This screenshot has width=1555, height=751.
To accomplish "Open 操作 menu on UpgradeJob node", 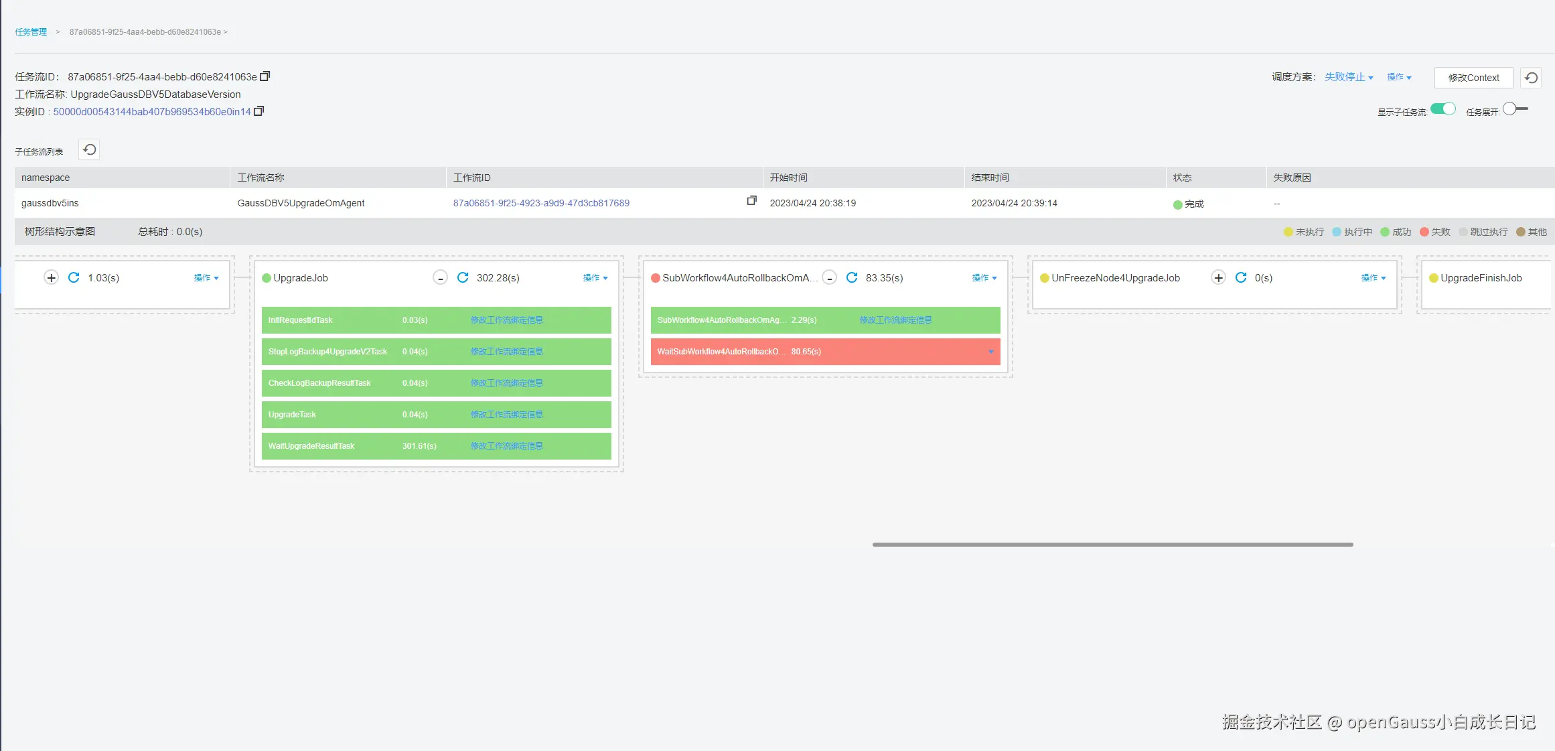I will [595, 278].
